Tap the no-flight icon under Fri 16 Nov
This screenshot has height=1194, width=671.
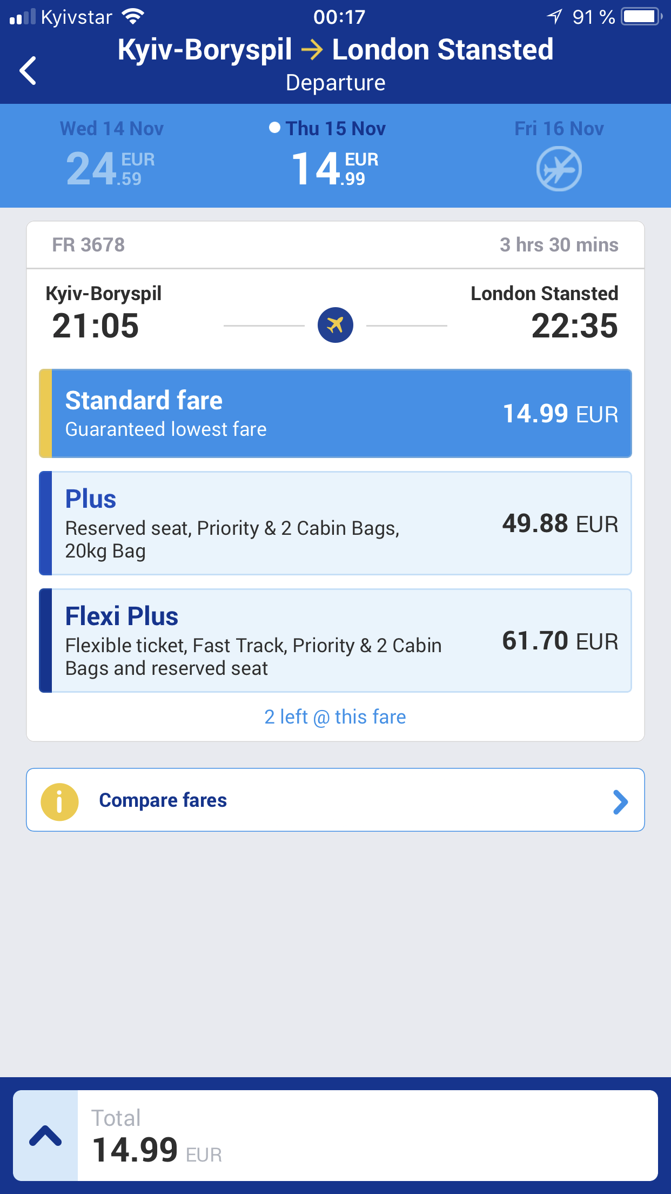pyautogui.click(x=559, y=169)
